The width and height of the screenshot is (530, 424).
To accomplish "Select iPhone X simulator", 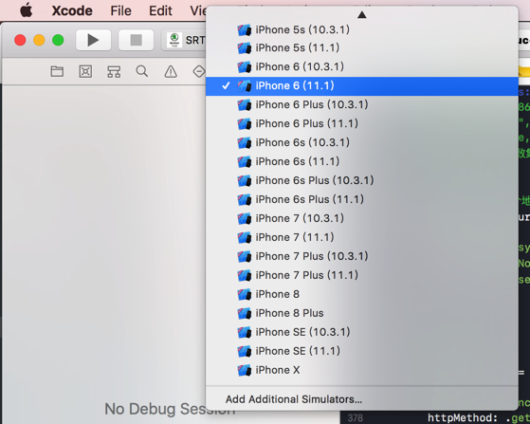I will point(362,370).
